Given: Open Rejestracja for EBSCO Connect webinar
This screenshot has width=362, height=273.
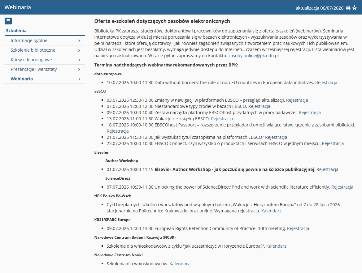Looking at the screenshot, I should (333, 143).
